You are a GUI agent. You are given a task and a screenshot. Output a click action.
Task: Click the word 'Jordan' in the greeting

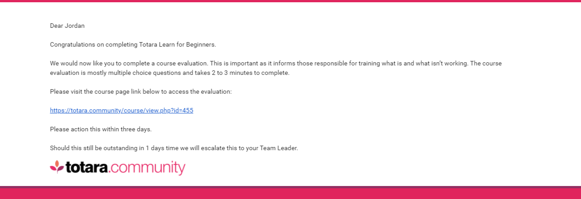click(x=75, y=26)
